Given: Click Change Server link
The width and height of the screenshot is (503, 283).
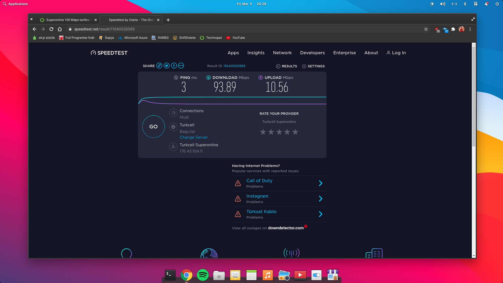Looking at the screenshot, I should [194, 137].
